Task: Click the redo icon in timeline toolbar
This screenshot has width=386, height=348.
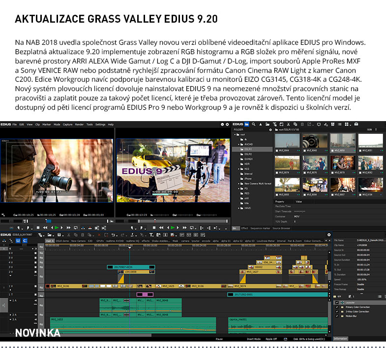Action: click(x=123, y=235)
